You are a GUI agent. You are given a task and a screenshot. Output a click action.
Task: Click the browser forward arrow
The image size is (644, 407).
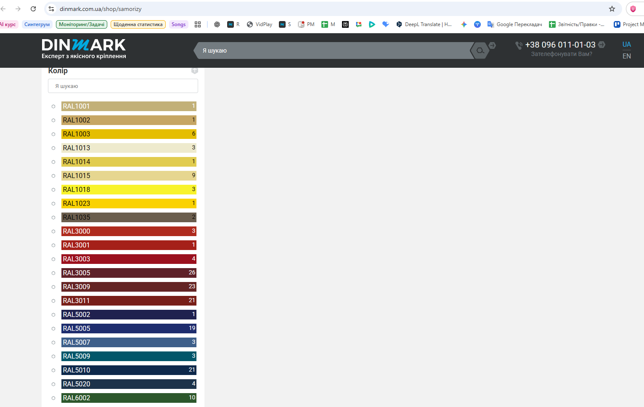point(18,9)
